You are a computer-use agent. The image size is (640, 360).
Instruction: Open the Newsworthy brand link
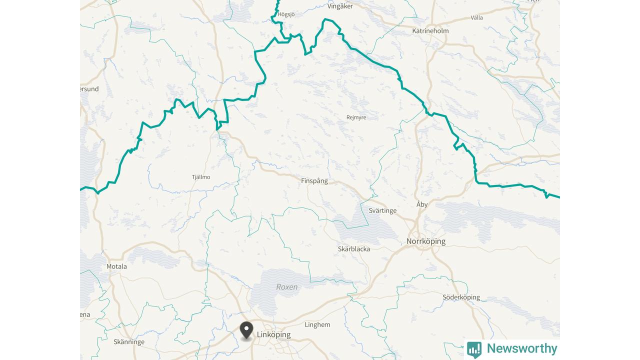pyautogui.click(x=512, y=349)
